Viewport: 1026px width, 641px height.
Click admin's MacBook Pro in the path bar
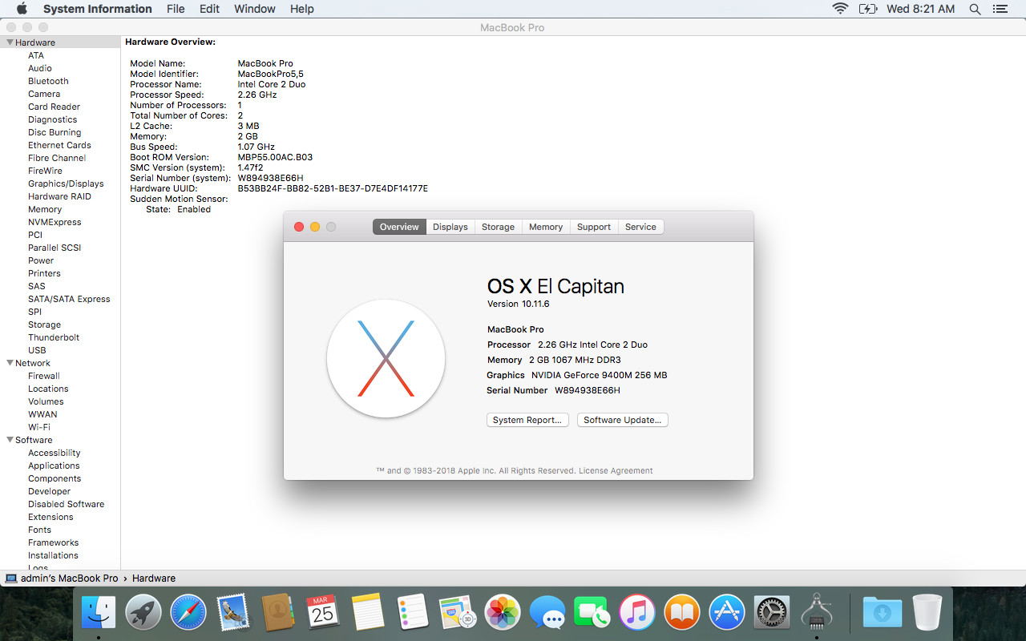coord(62,578)
